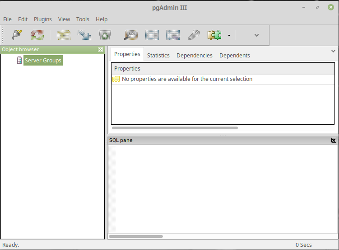Viewport: 339px width, 250px height.
Task: Click inside the SQL pane text area
Action: tap(223, 189)
